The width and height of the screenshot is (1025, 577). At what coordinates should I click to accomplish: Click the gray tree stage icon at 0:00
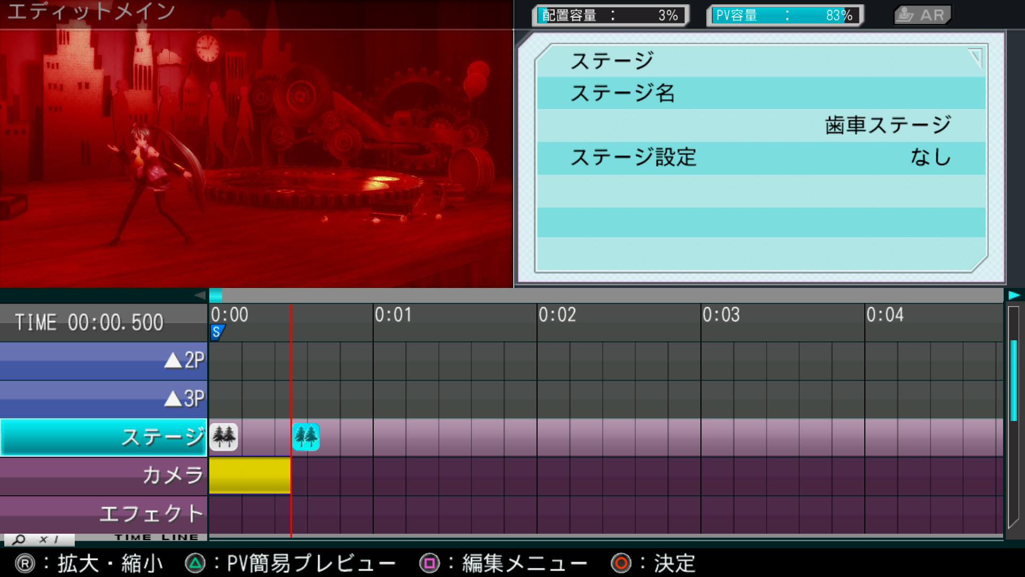coord(224,437)
